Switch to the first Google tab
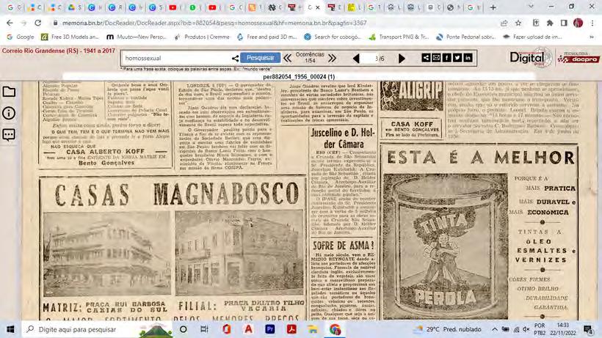602x338 pixels. (14, 7)
